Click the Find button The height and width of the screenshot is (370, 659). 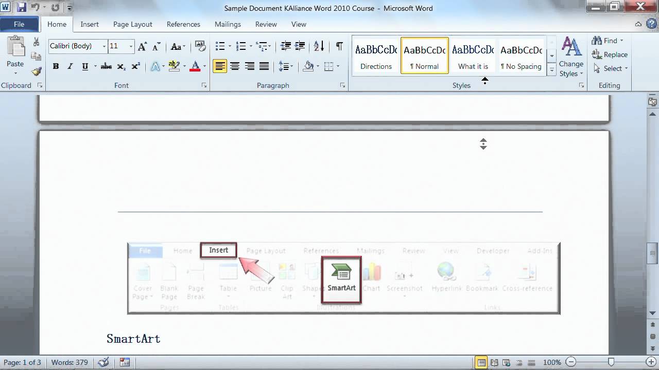pos(608,41)
